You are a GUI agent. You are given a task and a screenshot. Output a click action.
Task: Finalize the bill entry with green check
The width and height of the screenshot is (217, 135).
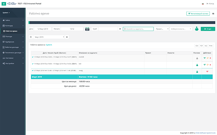pyautogui.click(x=205, y=65)
